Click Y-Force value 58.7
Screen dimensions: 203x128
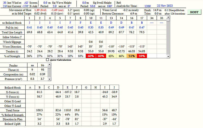[x=39, y=97]
